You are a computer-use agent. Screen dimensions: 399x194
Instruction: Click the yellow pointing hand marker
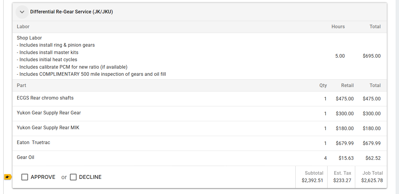8,177
